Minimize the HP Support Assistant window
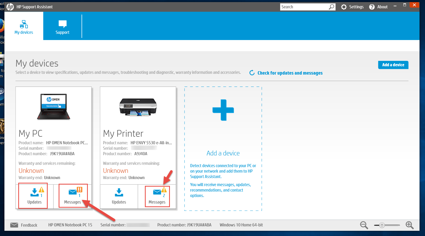This screenshot has width=425, height=236. point(395,6)
